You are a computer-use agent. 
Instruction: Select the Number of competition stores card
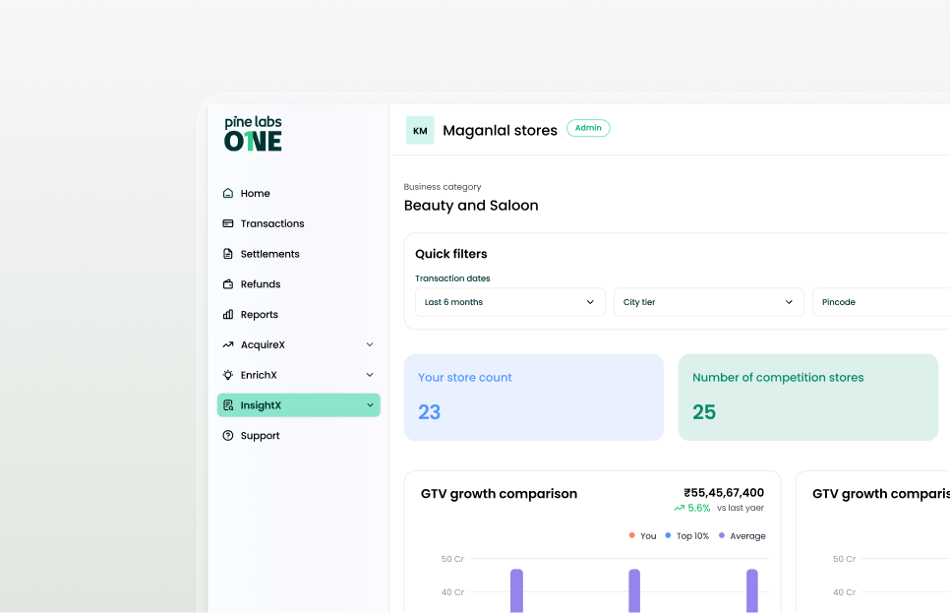click(808, 398)
